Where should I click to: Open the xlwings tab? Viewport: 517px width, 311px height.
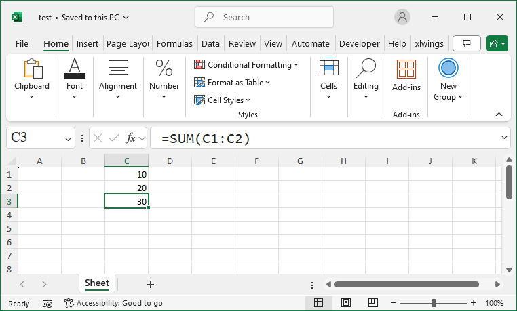coord(429,43)
